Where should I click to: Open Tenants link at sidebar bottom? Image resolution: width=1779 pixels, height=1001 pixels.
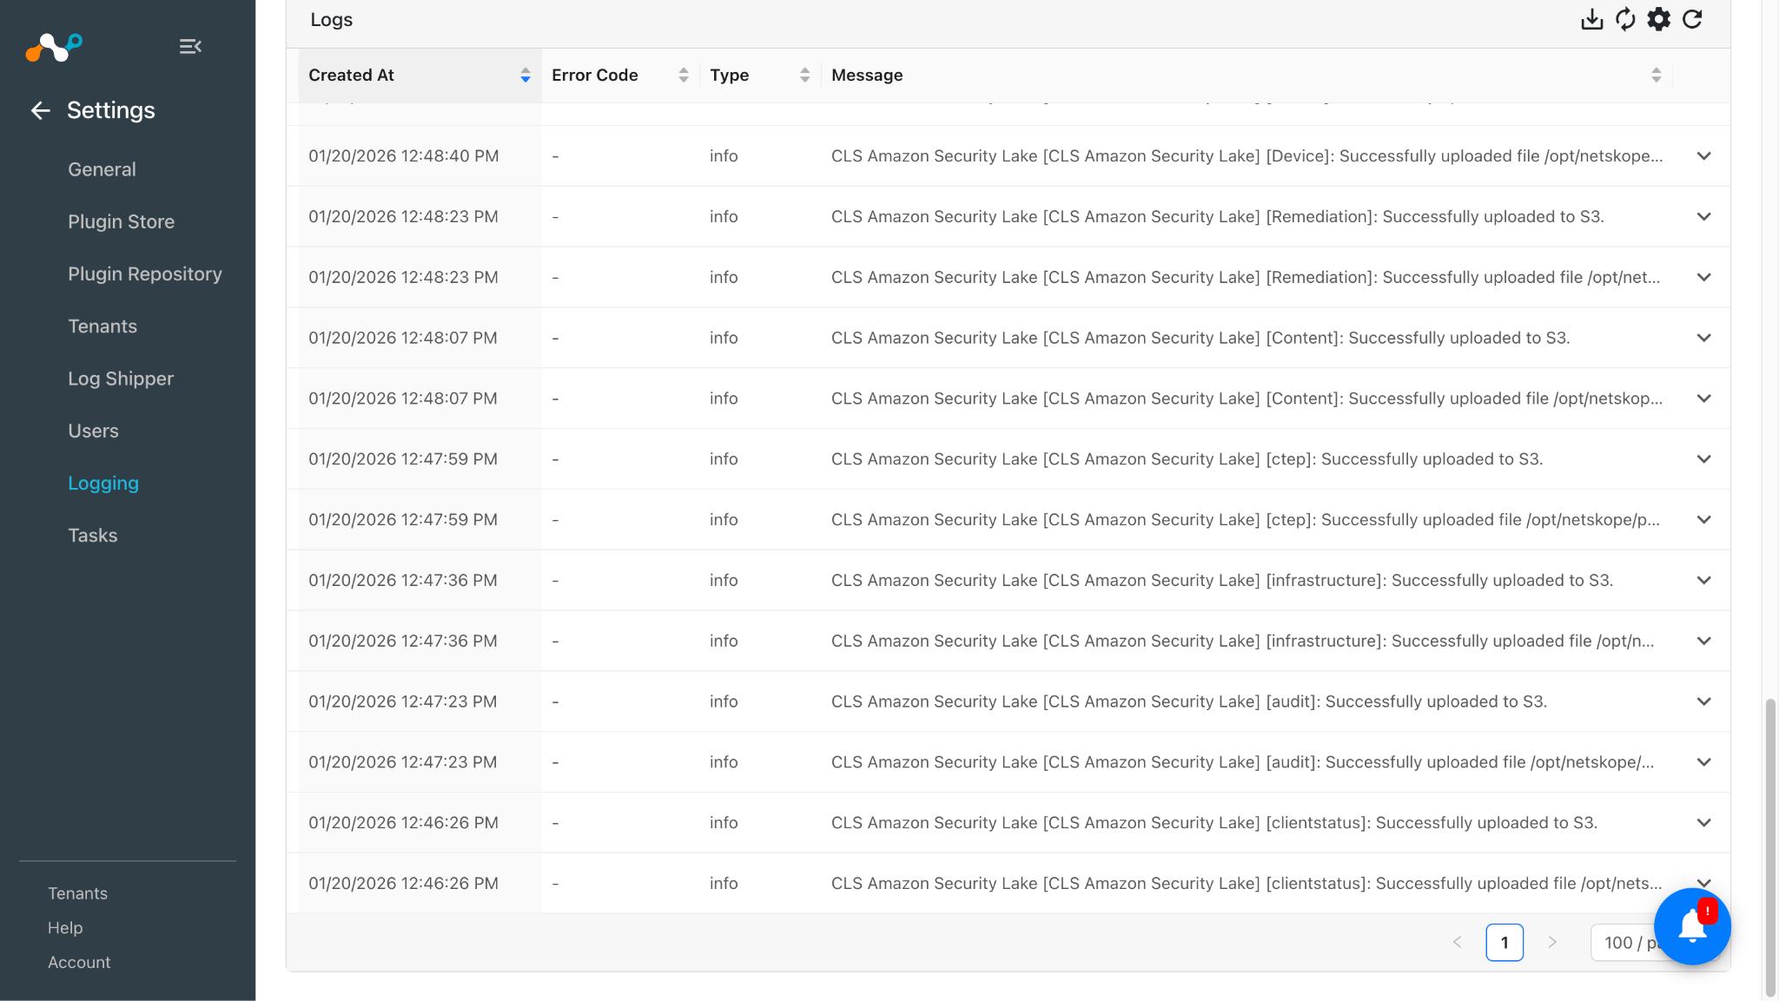pos(77,893)
